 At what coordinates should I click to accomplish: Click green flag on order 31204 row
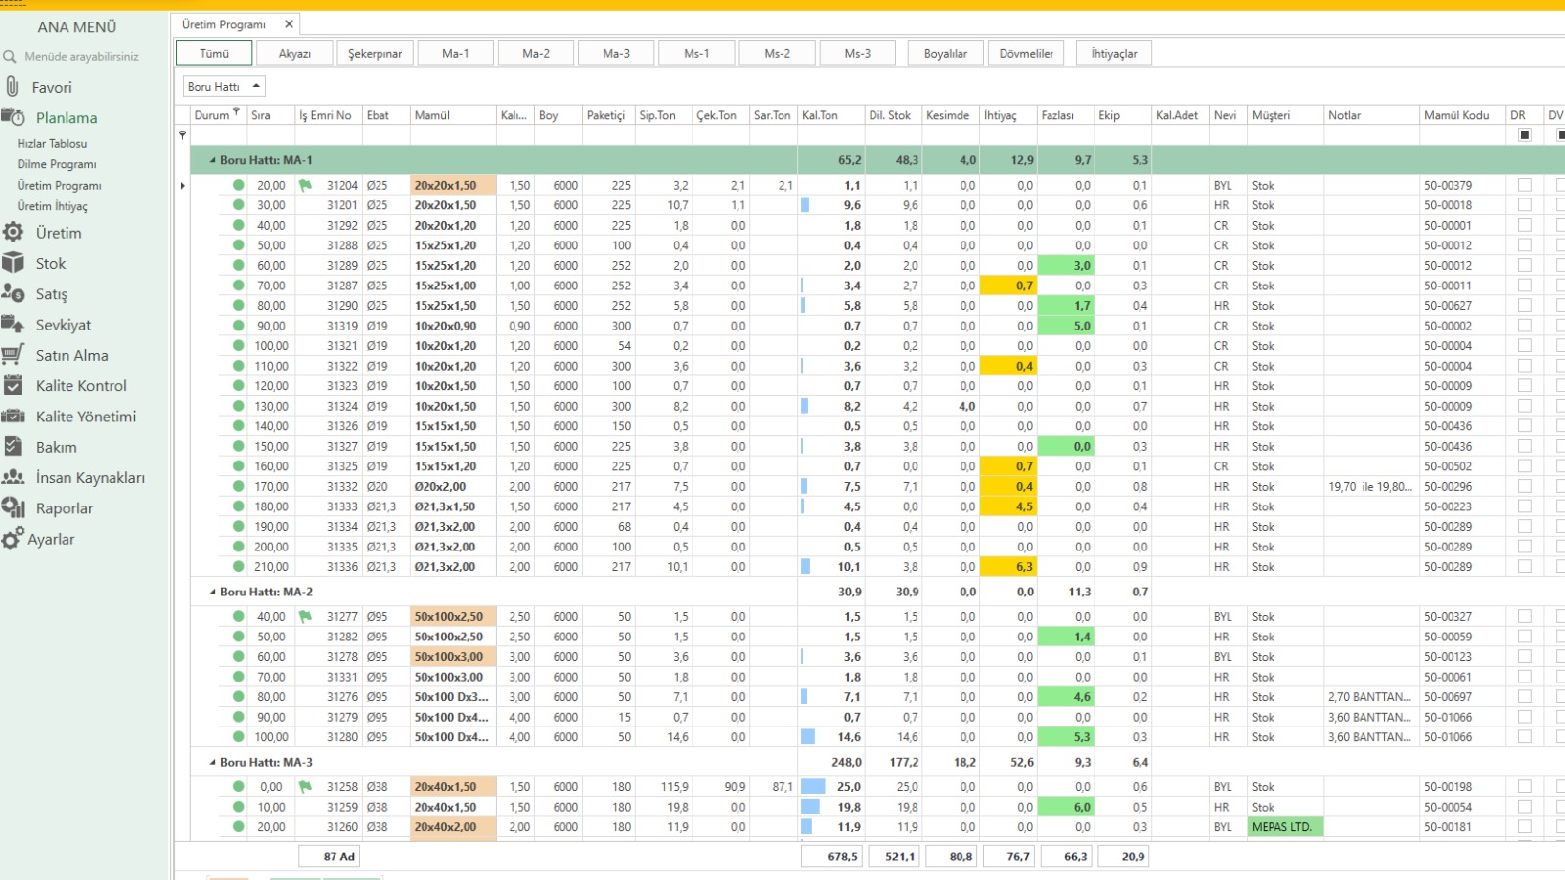[305, 185]
